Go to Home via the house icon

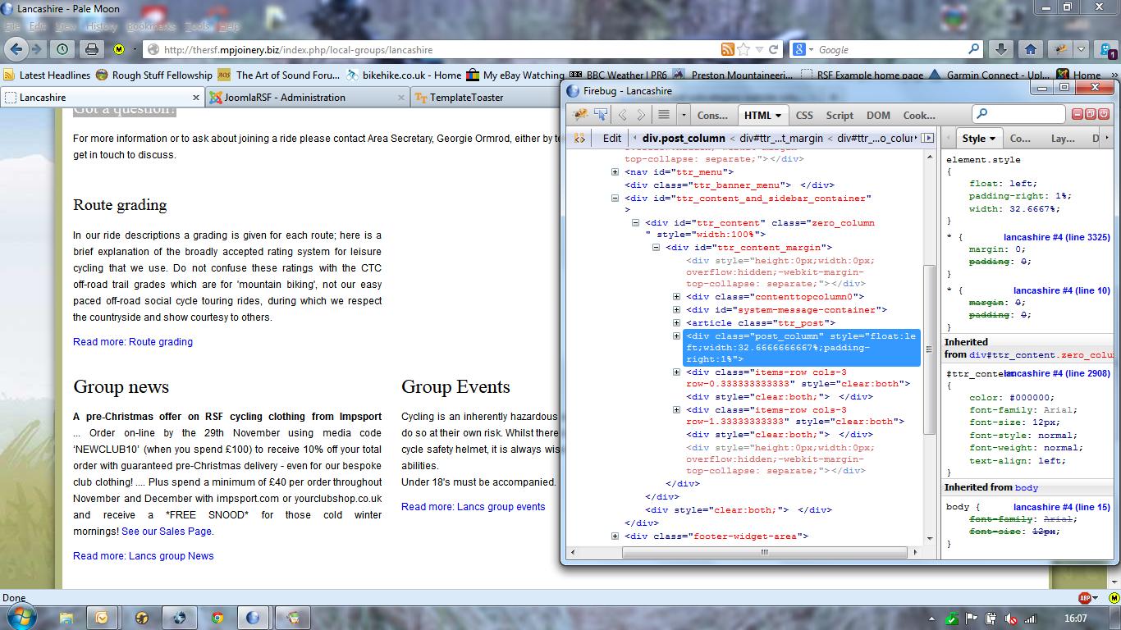[1031, 49]
